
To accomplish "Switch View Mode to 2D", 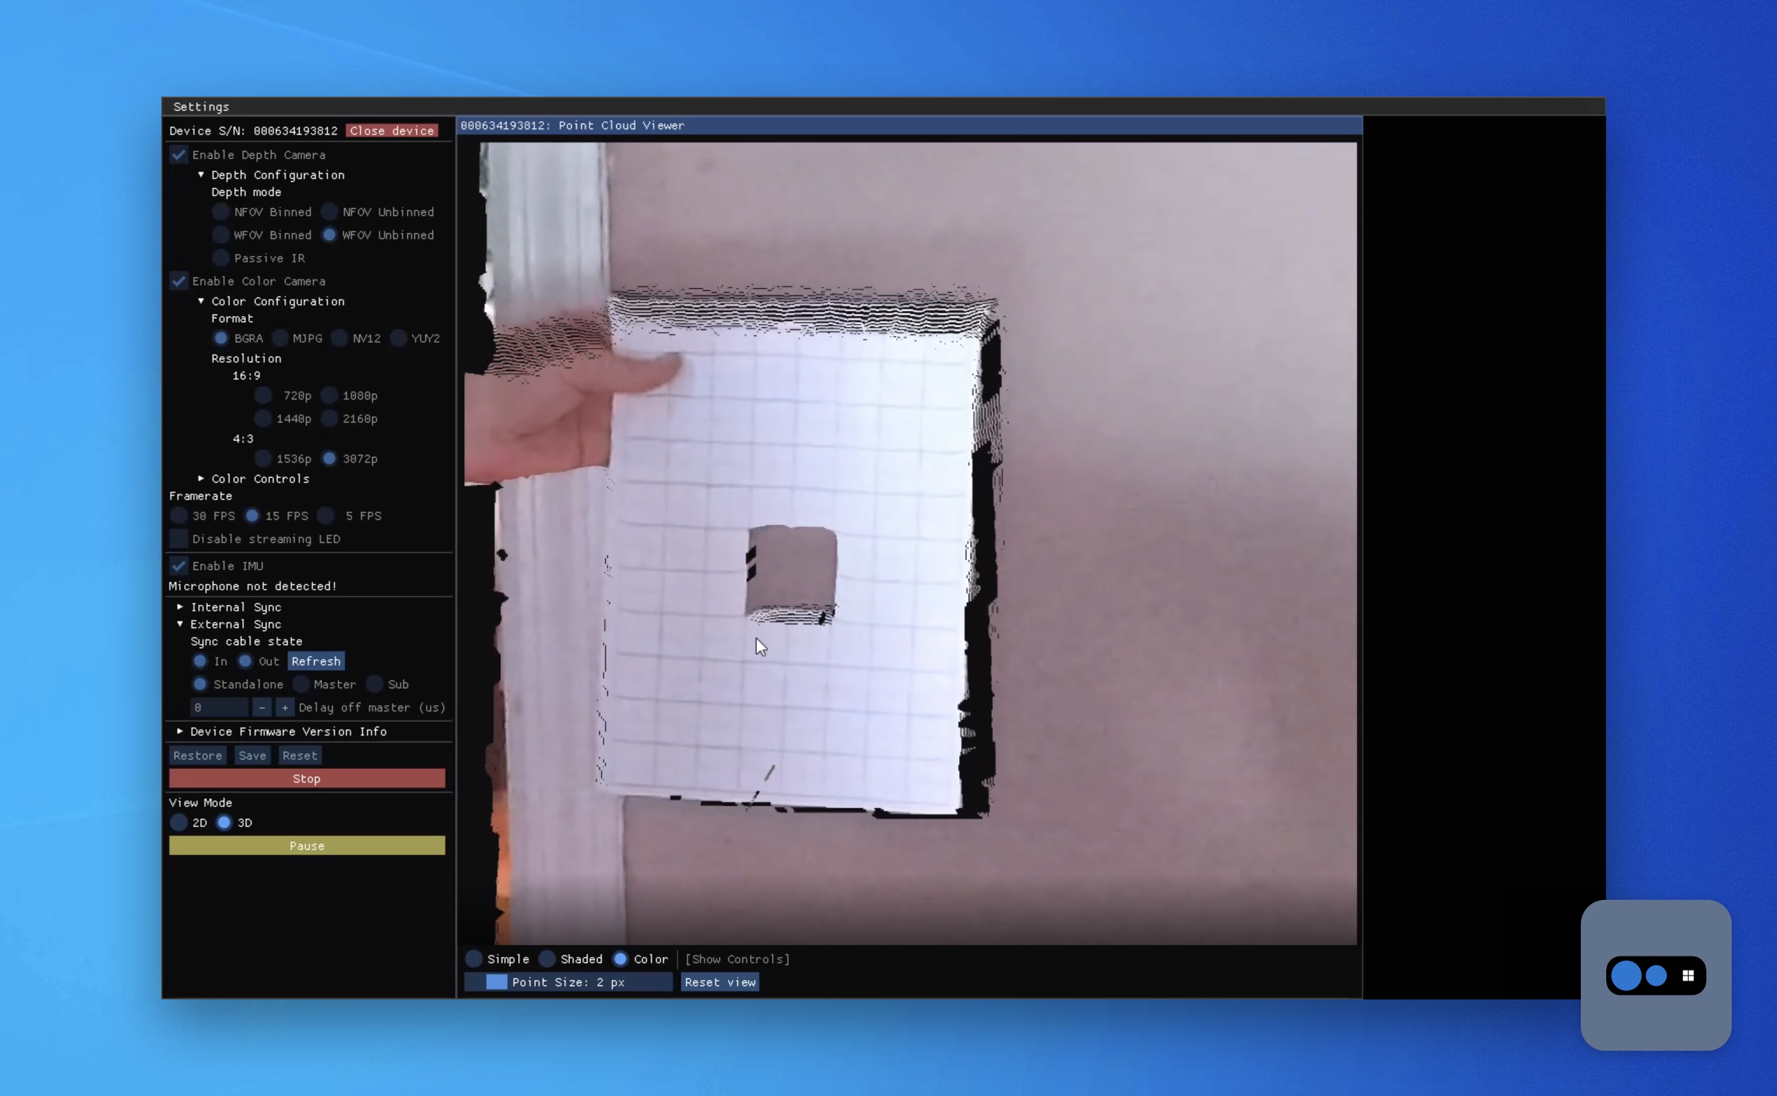I will 178,823.
